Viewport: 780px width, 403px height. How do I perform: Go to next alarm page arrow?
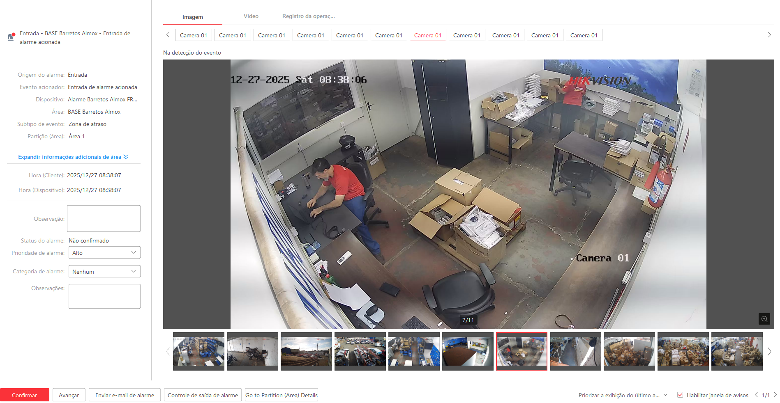775,395
